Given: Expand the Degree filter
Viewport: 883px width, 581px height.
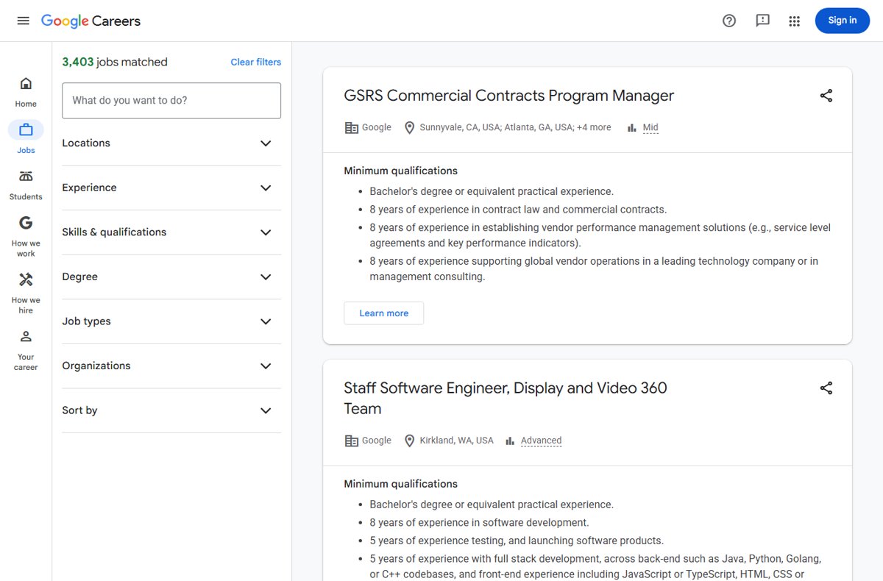Looking at the screenshot, I should [x=171, y=277].
